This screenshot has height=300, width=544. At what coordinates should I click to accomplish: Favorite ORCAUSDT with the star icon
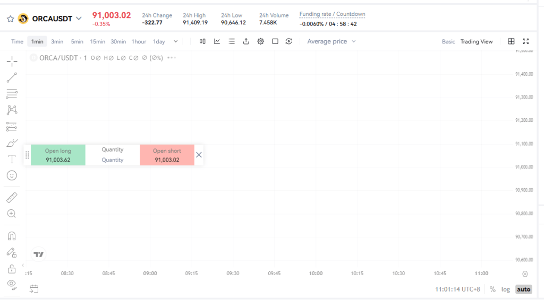pos(10,19)
